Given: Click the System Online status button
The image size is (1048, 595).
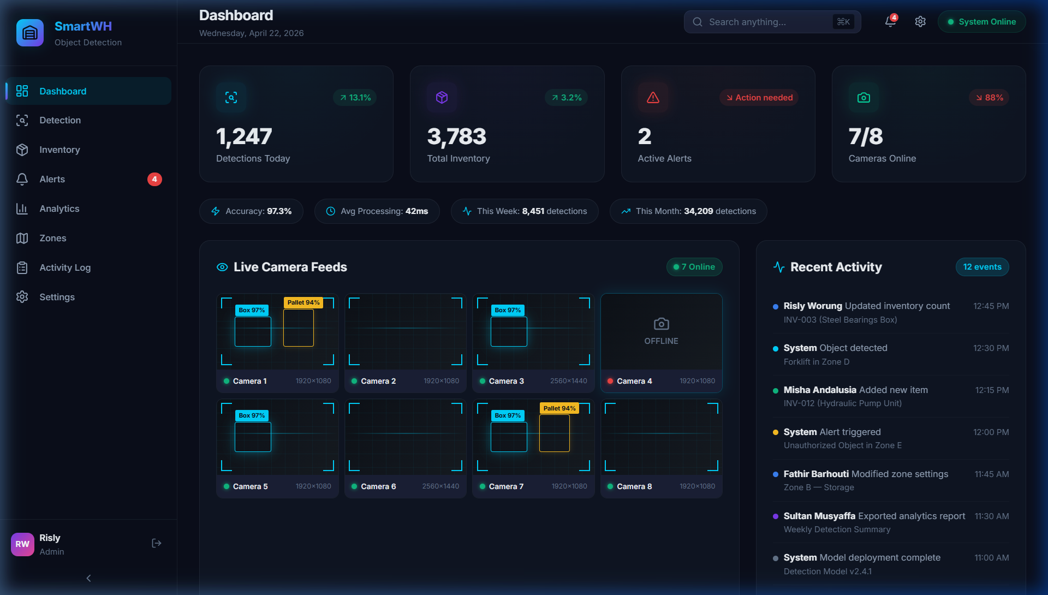Looking at the screenshot, I should click(x=981, y=22).
